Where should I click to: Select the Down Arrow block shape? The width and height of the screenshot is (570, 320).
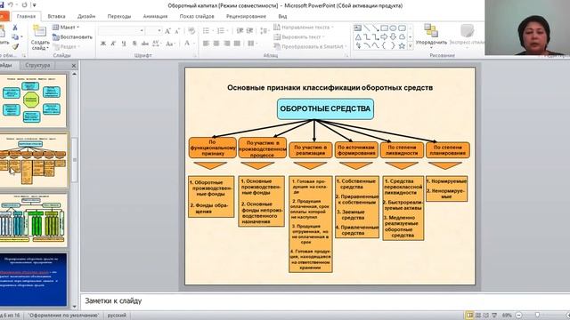pyautogui.click(x=393, y=37)
